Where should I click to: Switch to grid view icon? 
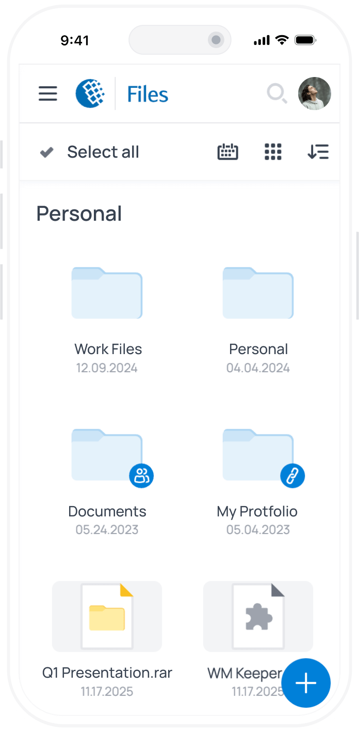pos(273,152)
